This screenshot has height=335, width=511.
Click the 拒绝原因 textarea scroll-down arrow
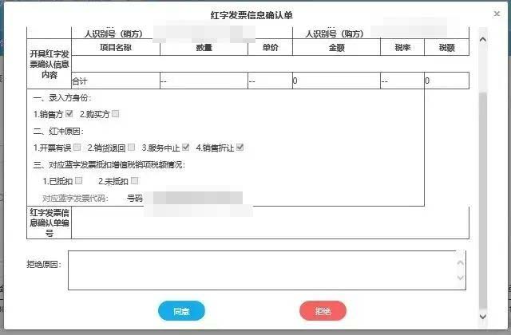(x=460, y=278)
